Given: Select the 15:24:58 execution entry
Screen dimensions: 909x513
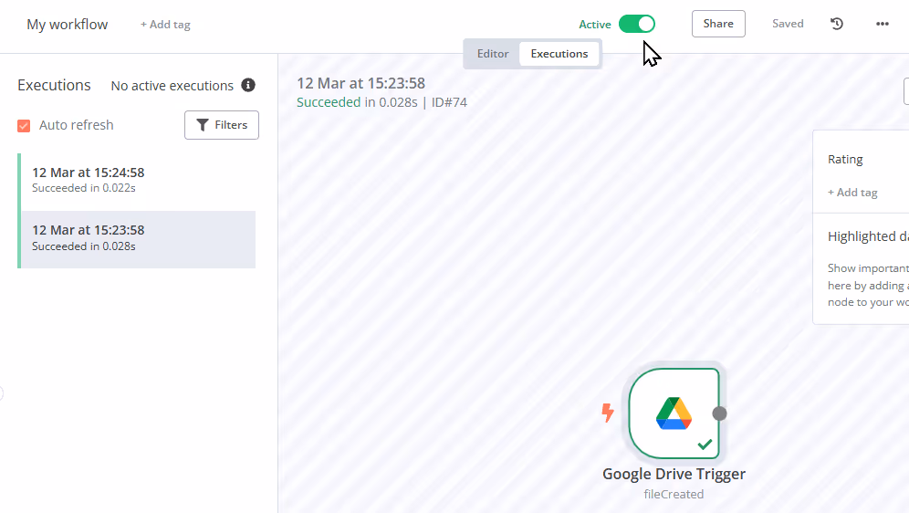Looking at the screenshot, I should [137, 180].
